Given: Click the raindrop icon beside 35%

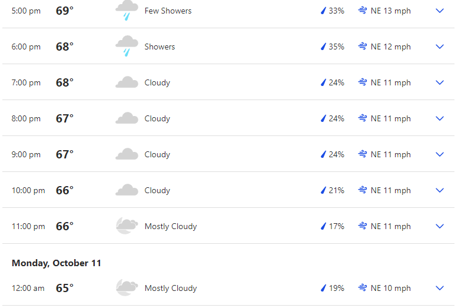Looking at the screenshot, I should click(x=323, y=47).
